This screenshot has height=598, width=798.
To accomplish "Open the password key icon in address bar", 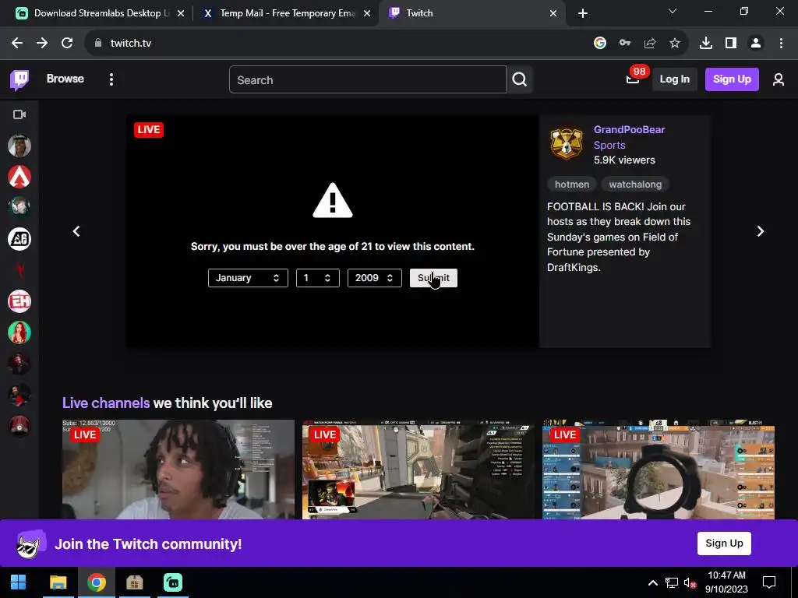I will (625, 44).
